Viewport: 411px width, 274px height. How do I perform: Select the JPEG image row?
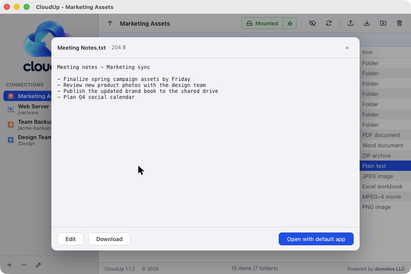pos(385,176)
